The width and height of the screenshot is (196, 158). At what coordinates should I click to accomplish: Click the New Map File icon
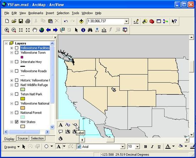(7, 21)
